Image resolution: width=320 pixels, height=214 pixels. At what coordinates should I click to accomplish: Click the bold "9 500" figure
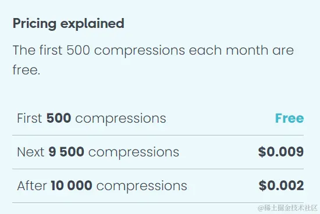click(66, 152)
